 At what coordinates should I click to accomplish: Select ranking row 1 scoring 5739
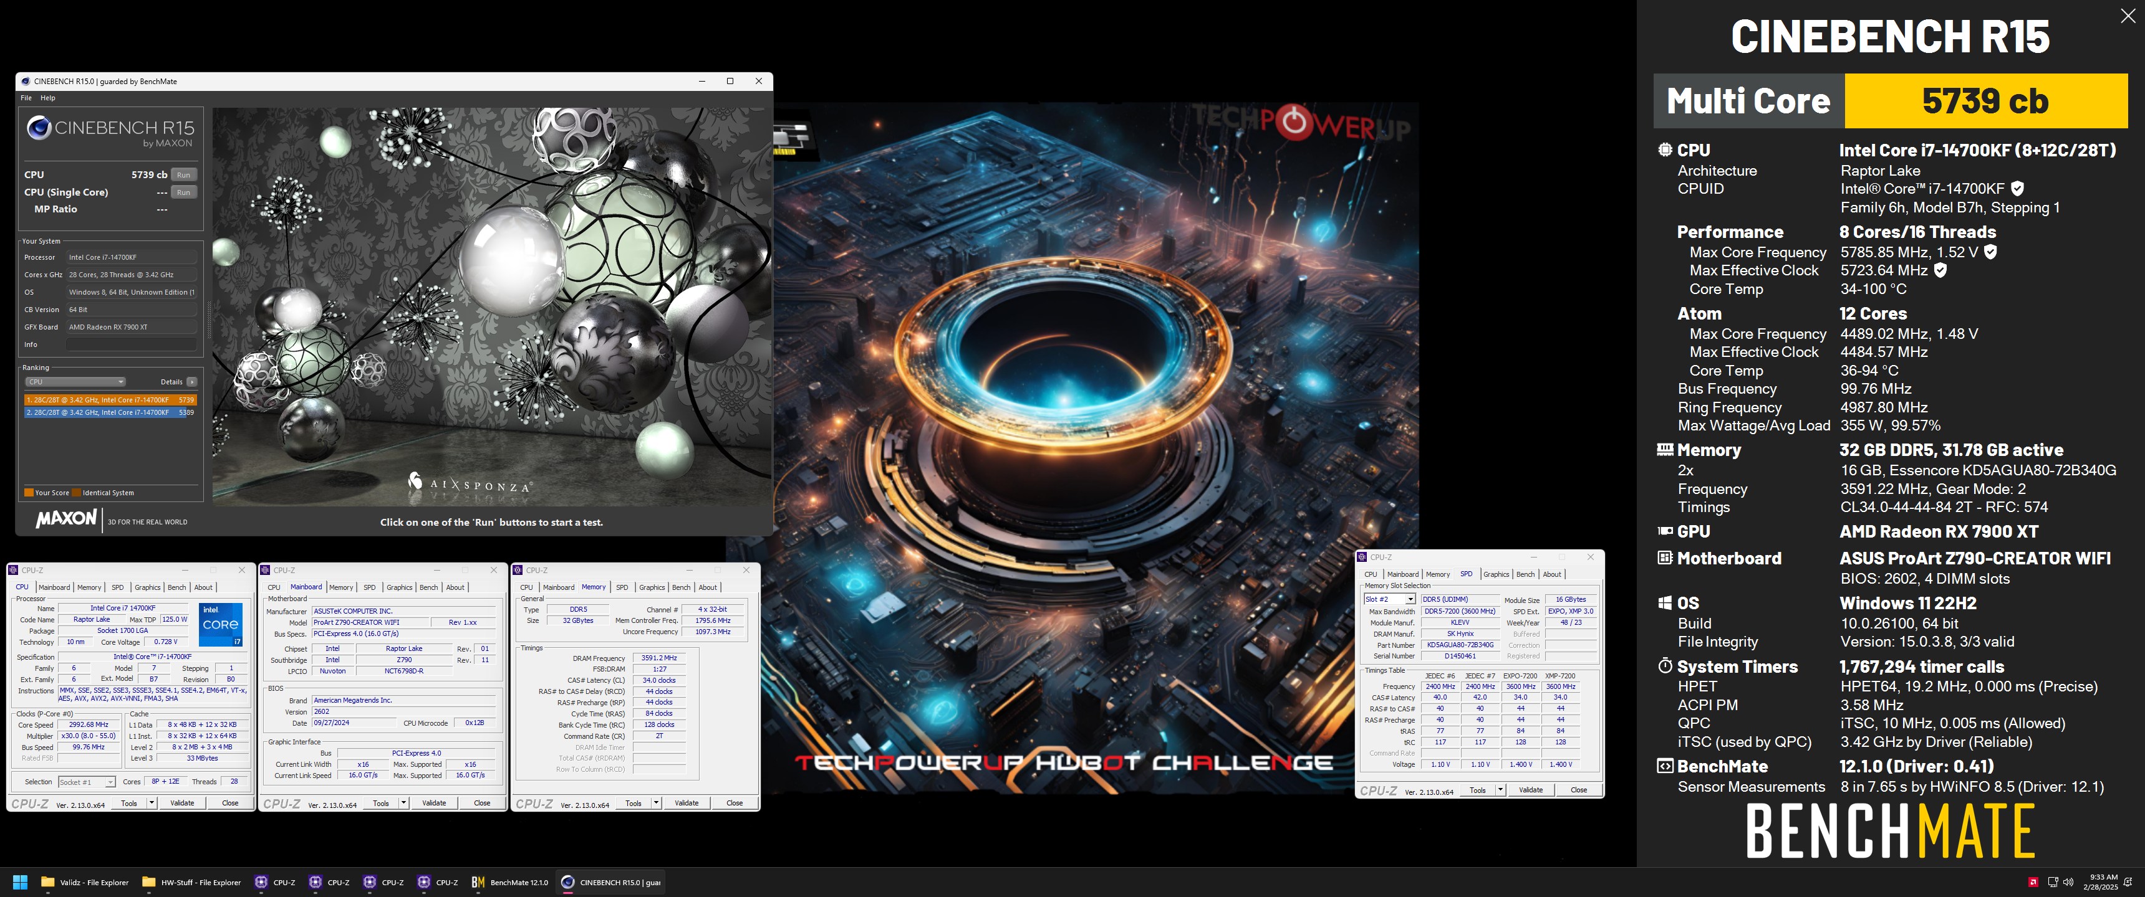[x=110, y=401]
